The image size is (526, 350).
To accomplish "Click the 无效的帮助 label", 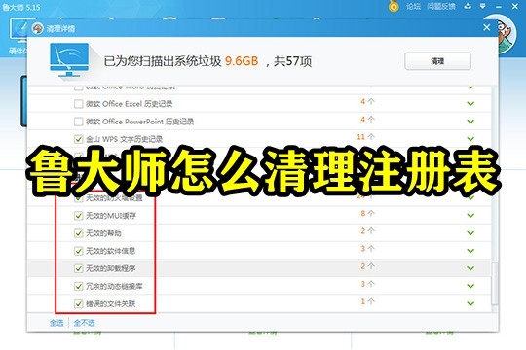I will tap(103, 233).
